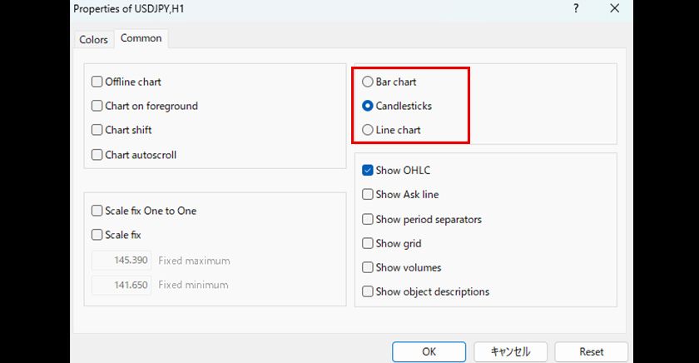Enable the Scale fix checkbox
The height and width of the screenshot is (363, 699).
(x=97, y=236)
